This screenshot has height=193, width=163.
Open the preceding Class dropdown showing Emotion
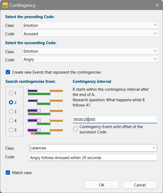point(90,25)
